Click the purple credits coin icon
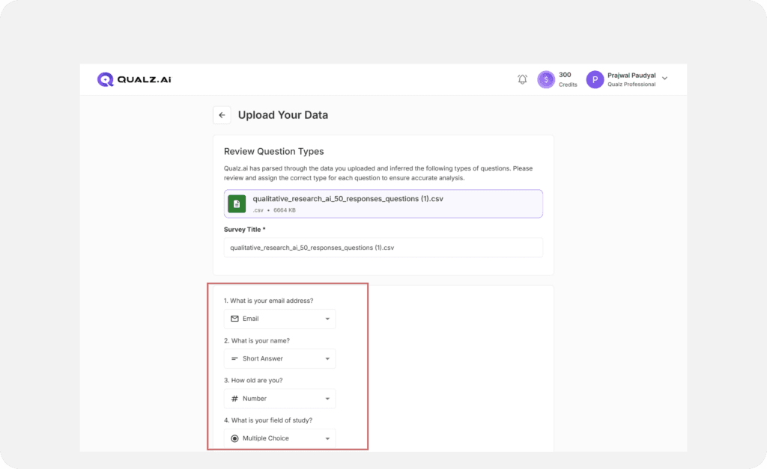Viewport: 767px width, 469px height. pos(547,79)
